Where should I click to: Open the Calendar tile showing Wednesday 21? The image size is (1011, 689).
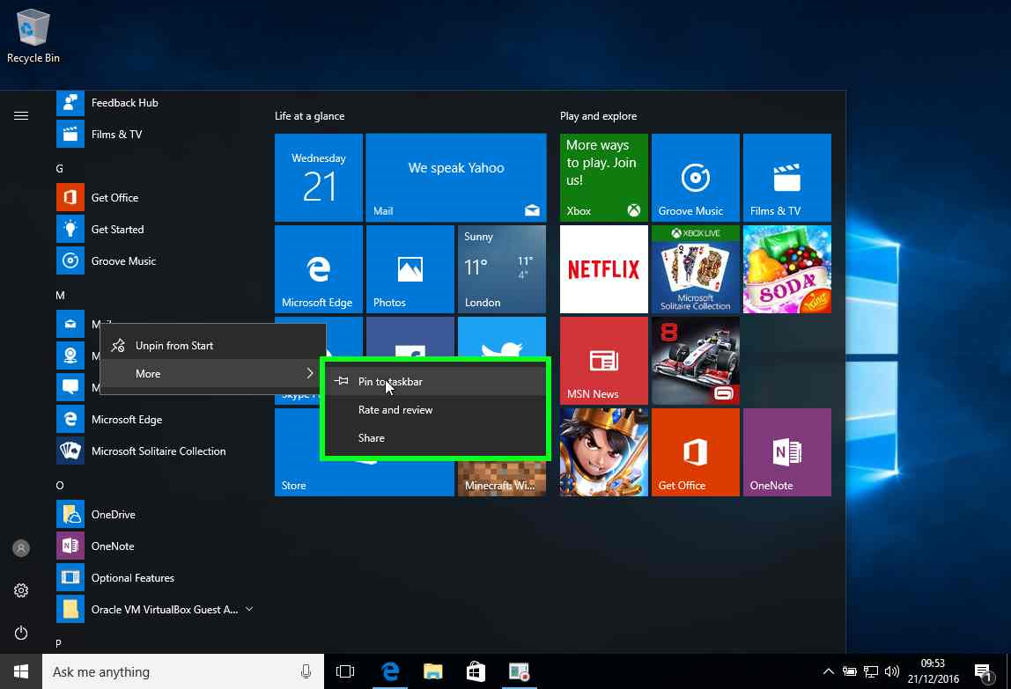(319, 178)
